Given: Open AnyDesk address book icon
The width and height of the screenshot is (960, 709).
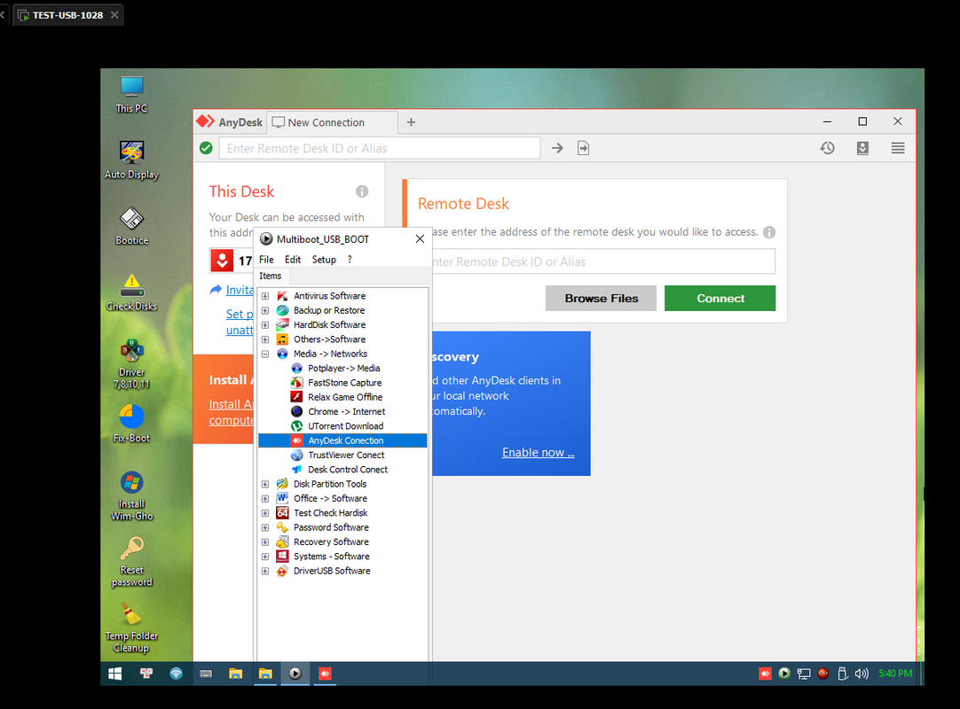Looking at the screenshot, I should coord(862,148).
